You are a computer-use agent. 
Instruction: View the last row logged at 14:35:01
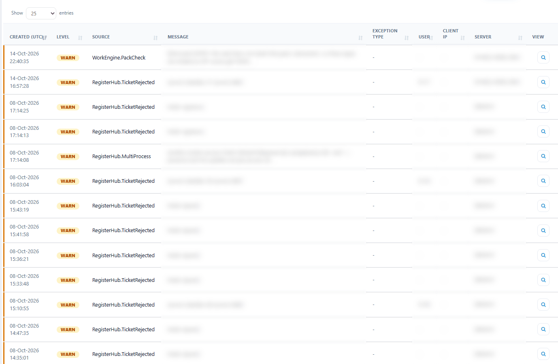[x=543, y=354]
